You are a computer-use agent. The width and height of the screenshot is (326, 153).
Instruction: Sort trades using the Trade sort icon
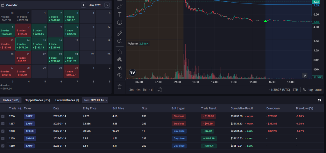(x=20, y=108)
